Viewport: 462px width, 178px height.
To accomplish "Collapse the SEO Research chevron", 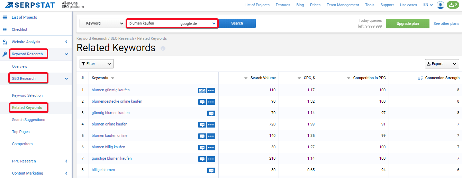I will pyautogui.click(x=66, y=79).
